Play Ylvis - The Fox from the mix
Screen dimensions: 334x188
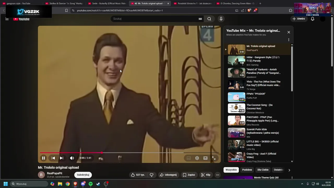click(257, 85)
